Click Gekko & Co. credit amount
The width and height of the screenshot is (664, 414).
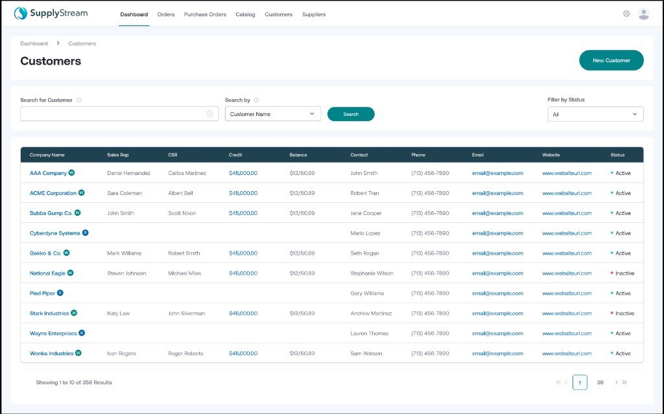point(243,253)
